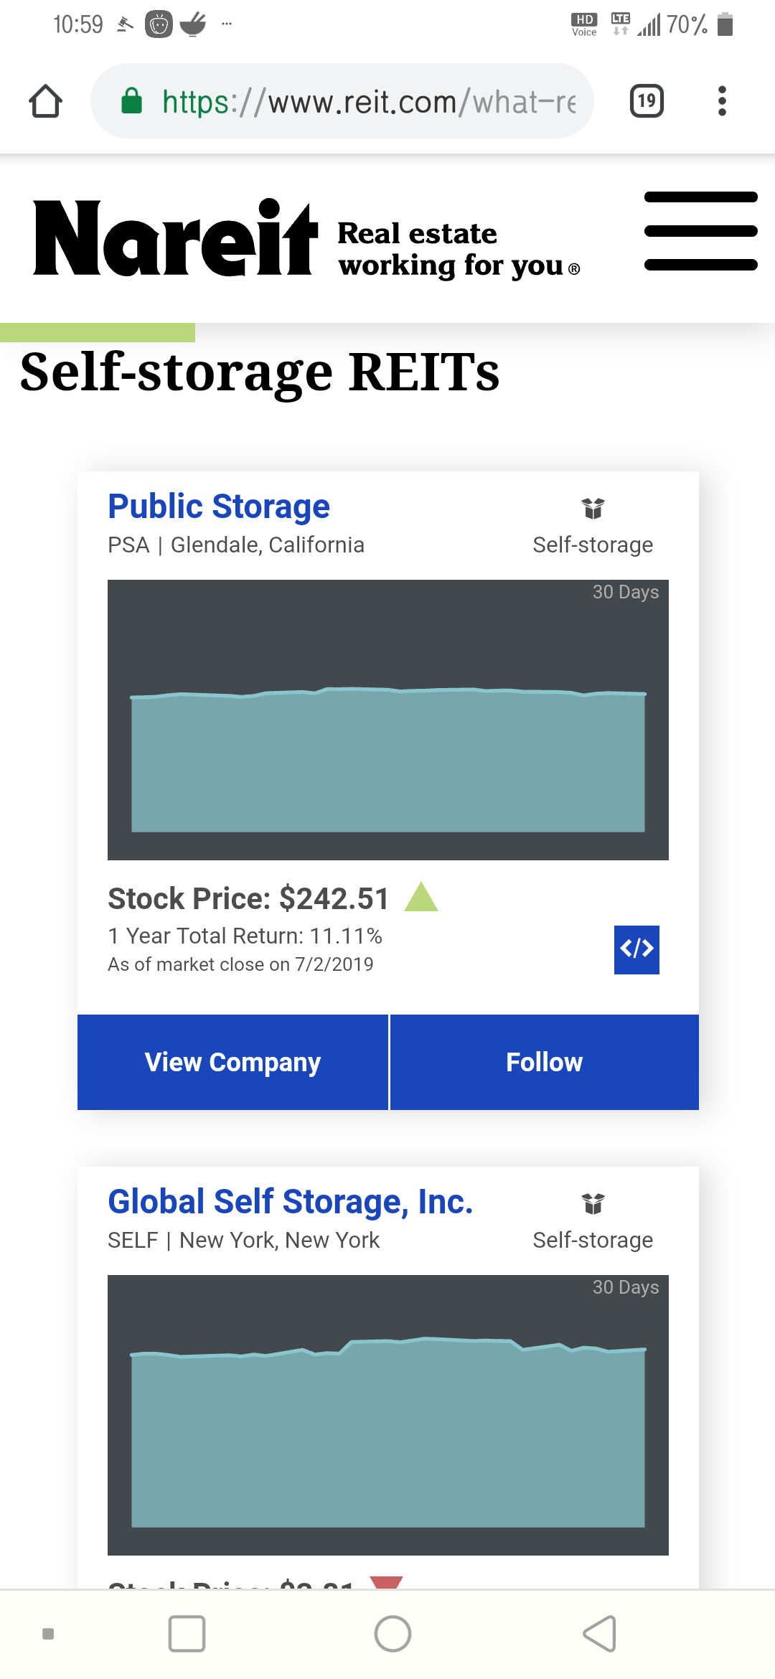Open Chrome's three-dot overflow menu
The width and height of the screenshot is (775, 1679).
[x=722, y=101]
